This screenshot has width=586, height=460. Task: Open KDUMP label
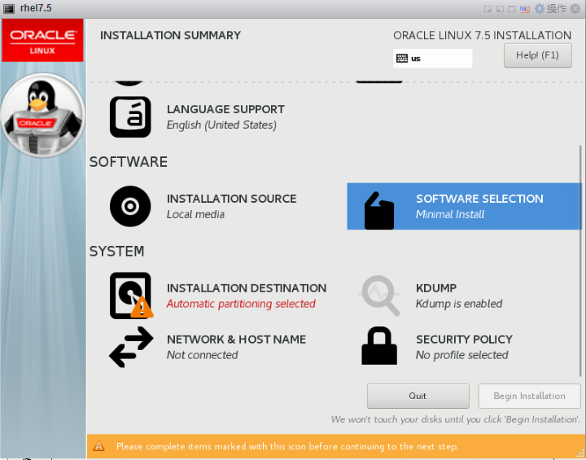pos(435,288)
